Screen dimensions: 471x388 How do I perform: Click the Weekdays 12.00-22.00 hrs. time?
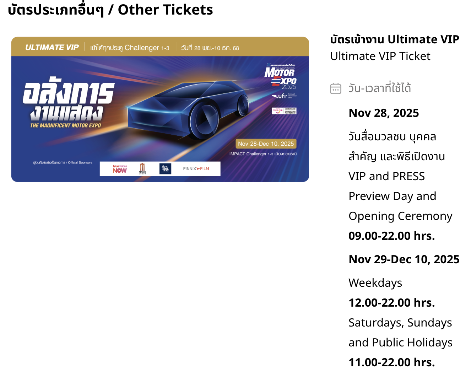[391, 303]
